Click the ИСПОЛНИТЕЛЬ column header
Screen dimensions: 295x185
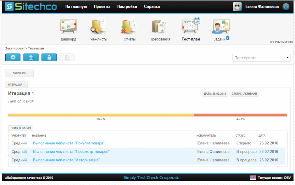click(x=206, y=136)
